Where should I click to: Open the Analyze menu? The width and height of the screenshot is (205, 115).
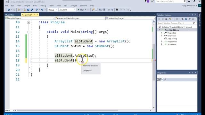point(74,6)
